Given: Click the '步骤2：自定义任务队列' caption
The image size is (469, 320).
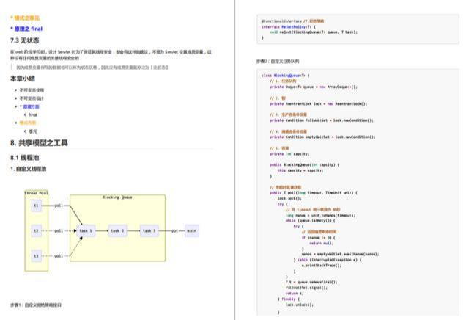Looking at the screenshot, I should tap(278, 61).
